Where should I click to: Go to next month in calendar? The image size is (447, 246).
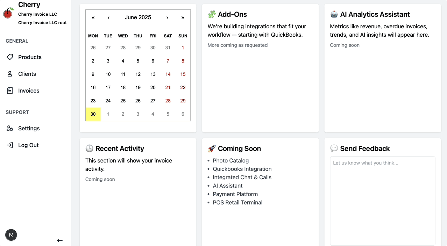(x=167, y=17)
